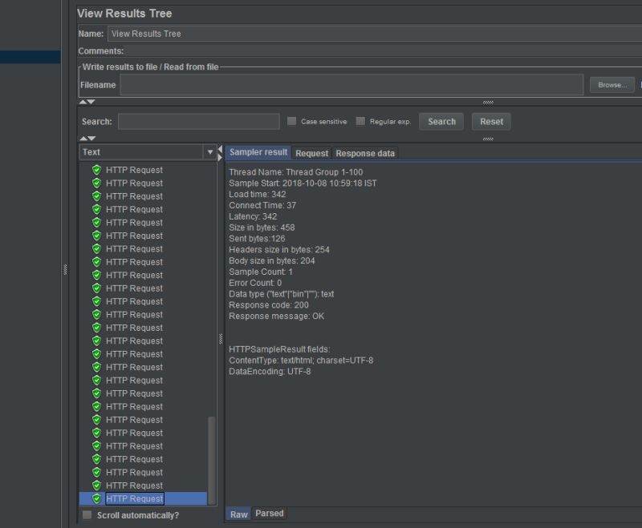Click the splitter grip icon right of the Search row
Viewport: 642px width, 528px height.
coord(488,139)
